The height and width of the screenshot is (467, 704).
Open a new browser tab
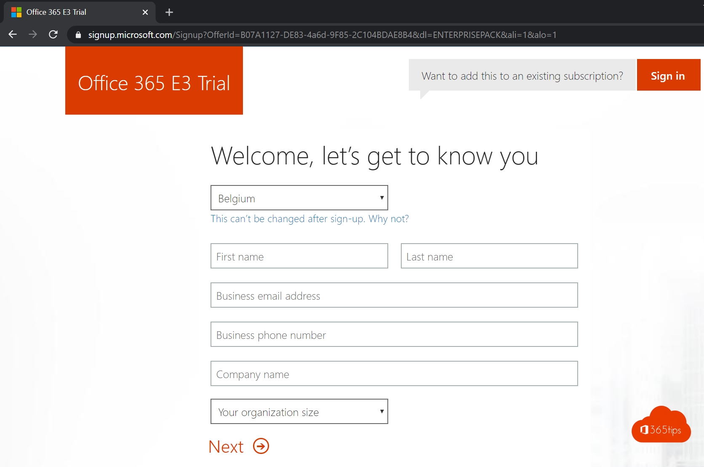pos(169,12)
